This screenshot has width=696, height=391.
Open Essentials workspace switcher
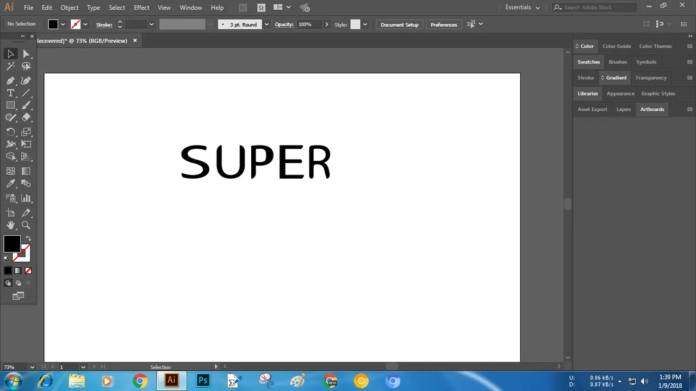click(x=523, y=7)
